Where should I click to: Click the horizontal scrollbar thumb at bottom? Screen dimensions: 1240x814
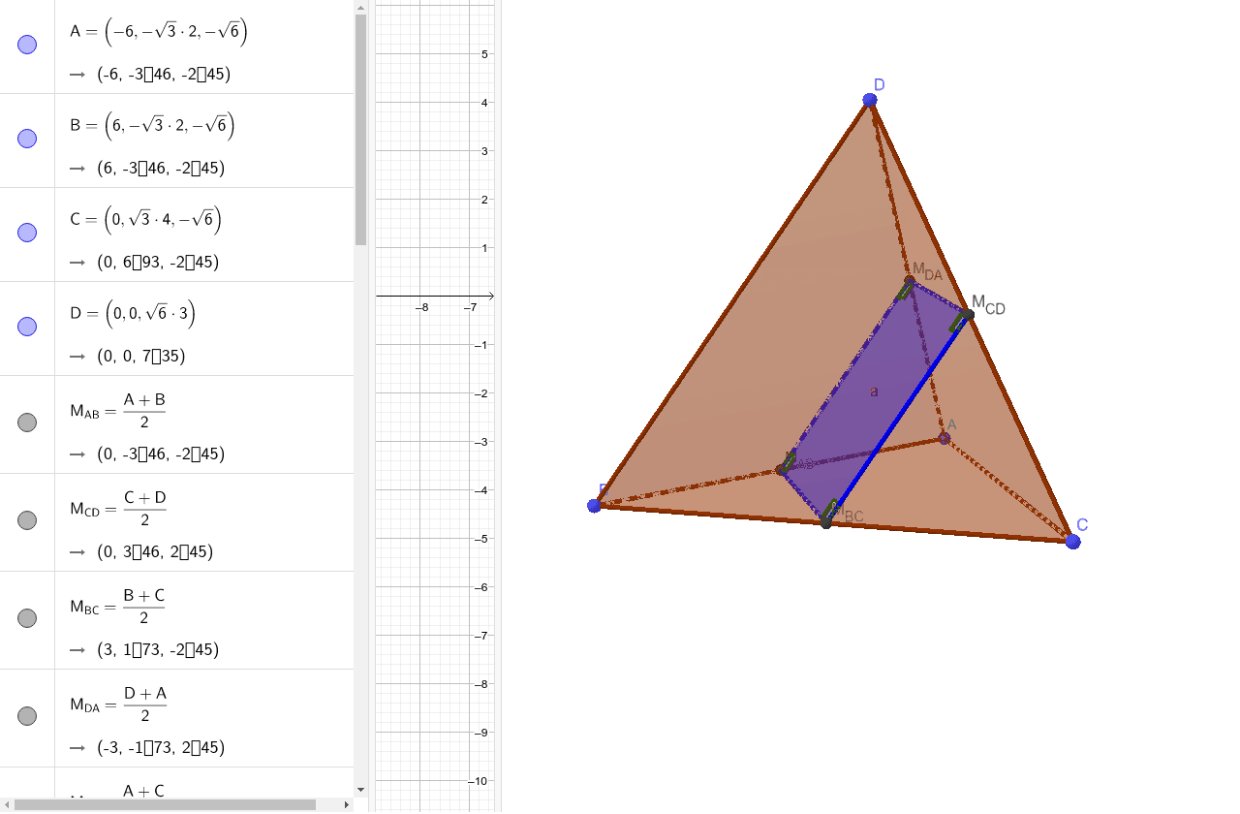pyautogui.click(x=165, y=804)
